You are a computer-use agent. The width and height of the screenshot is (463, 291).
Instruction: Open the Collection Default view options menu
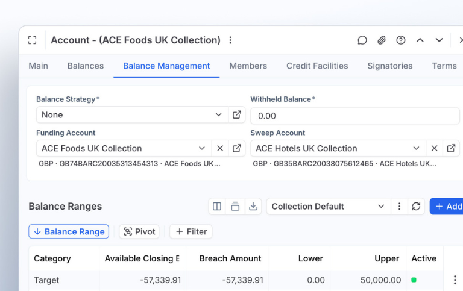(x=399, y=206)
